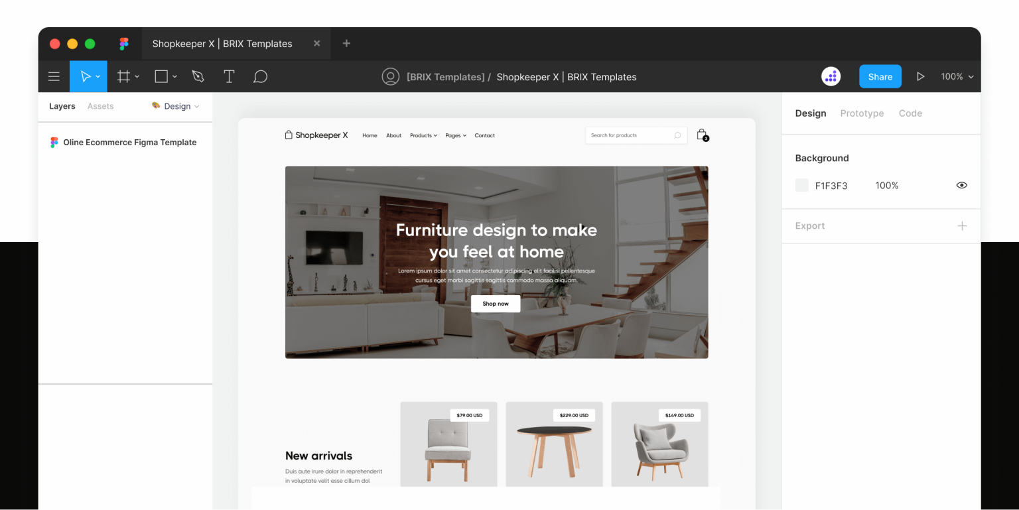
Task: Click the F1F3F3 background color swatch
Action: (802, 185)
